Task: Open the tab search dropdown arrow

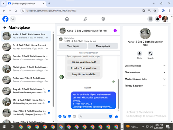Action: [x=3, y=3]
